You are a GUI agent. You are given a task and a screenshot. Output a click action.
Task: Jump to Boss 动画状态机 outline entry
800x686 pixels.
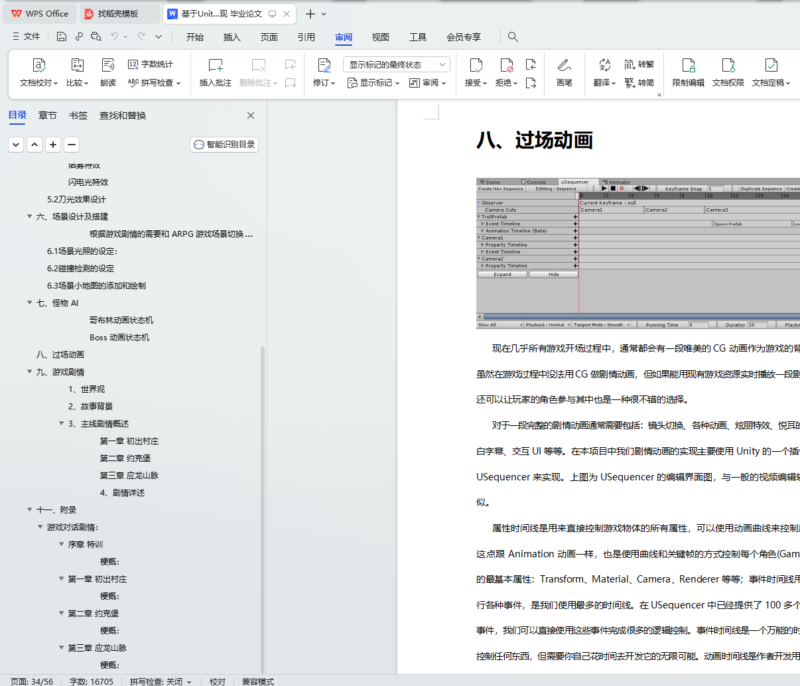[119, 337]
